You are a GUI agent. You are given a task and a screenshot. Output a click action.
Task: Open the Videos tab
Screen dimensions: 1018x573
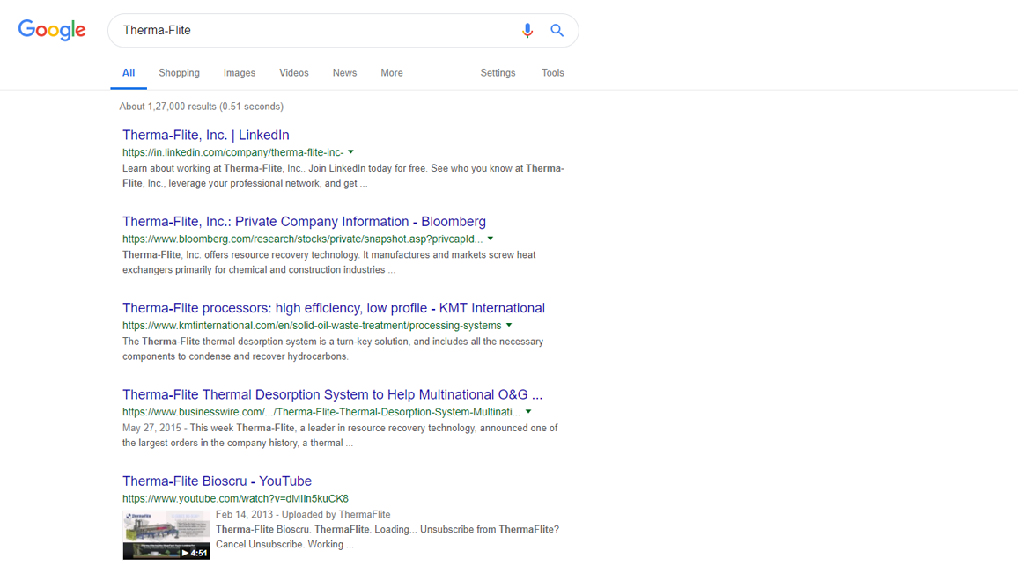pos(294,73)
